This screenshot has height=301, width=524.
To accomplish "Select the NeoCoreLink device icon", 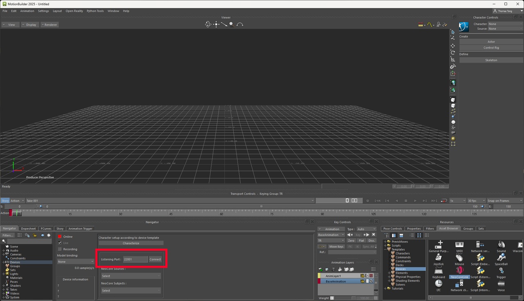I will pyautogui.click(x=459, y=271).
